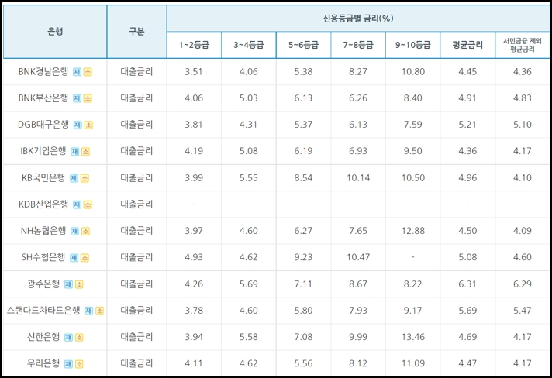Click the blue 재 icon beside KB국민은행
552x378 pixels.
pyautogui.click(x=74, y=178)
